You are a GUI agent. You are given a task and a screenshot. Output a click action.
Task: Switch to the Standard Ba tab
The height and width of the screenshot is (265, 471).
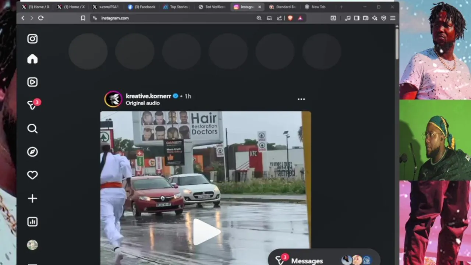283,7
